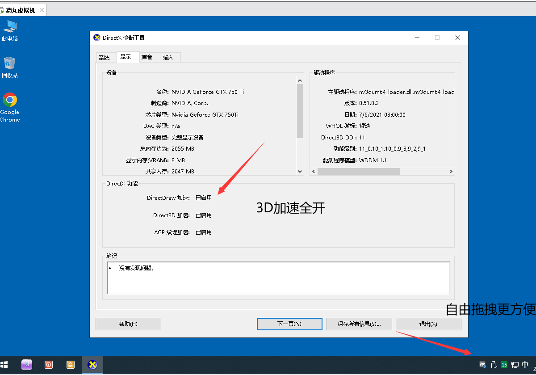Click the 下一页(N) button

pyautogui.click(x=289, y=324)
